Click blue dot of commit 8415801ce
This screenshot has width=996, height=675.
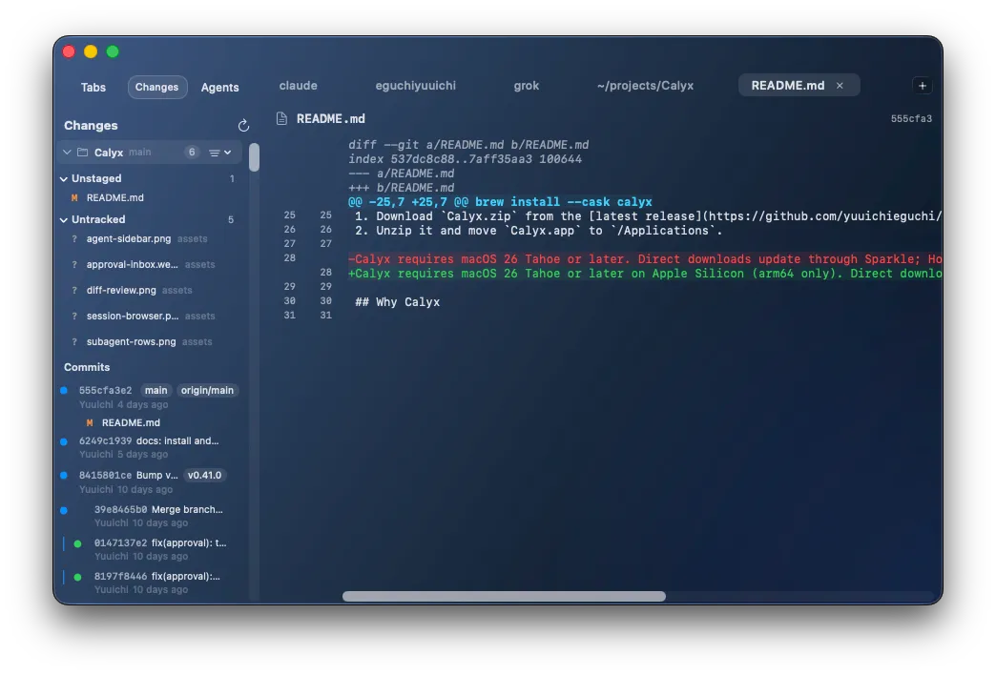click(x=64, y=476)
